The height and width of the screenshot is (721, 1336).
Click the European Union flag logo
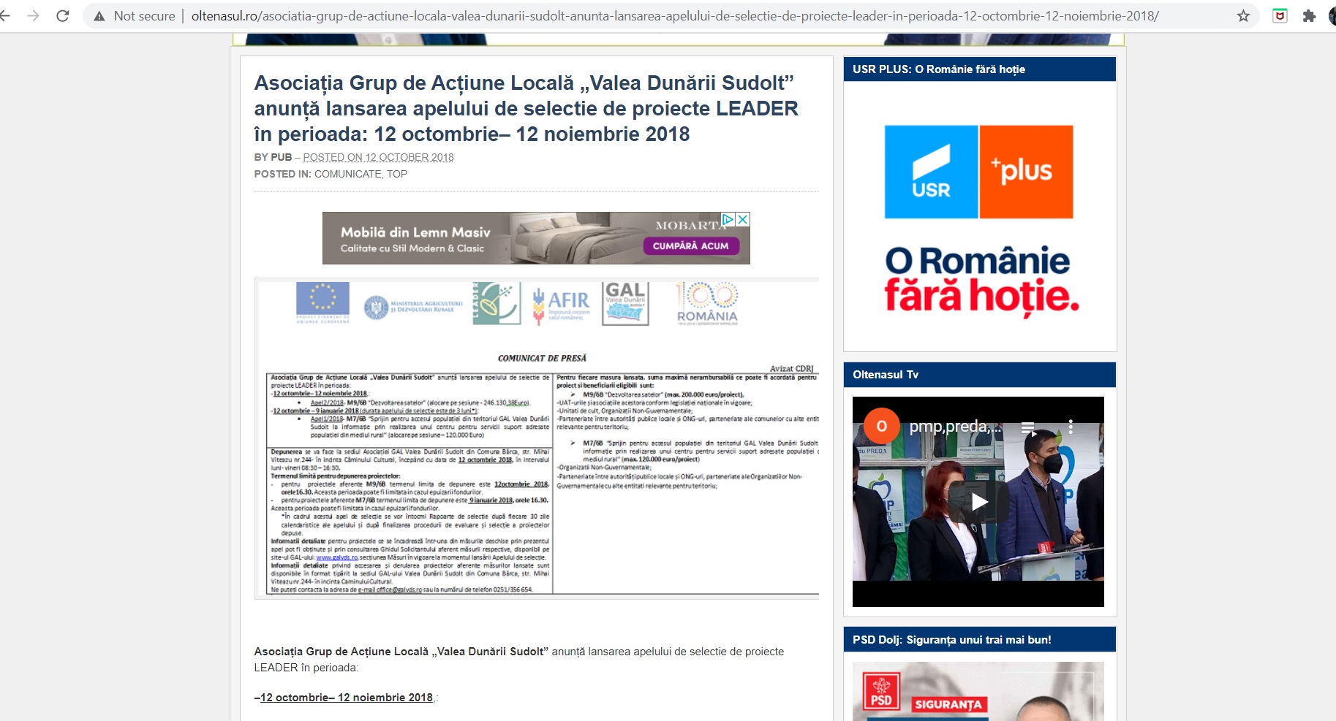(x=322, y=302)
